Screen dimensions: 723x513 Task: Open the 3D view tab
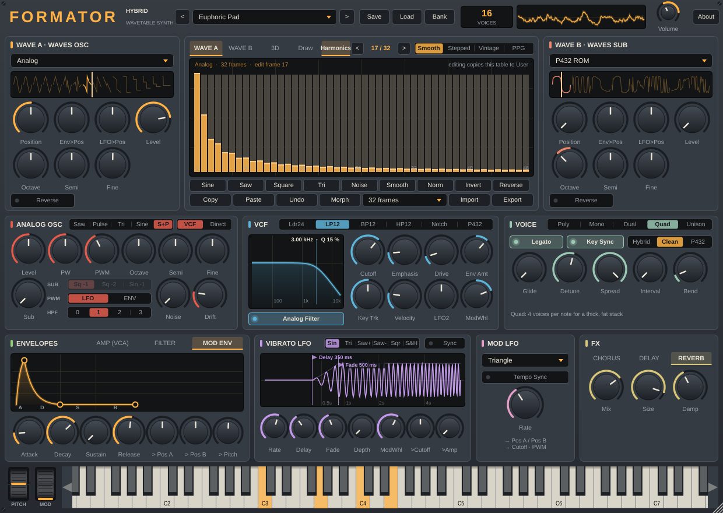click(275, 48)
